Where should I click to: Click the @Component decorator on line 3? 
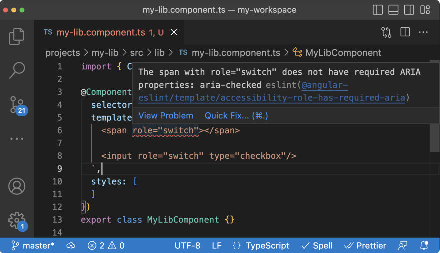(x=106, y=92)
